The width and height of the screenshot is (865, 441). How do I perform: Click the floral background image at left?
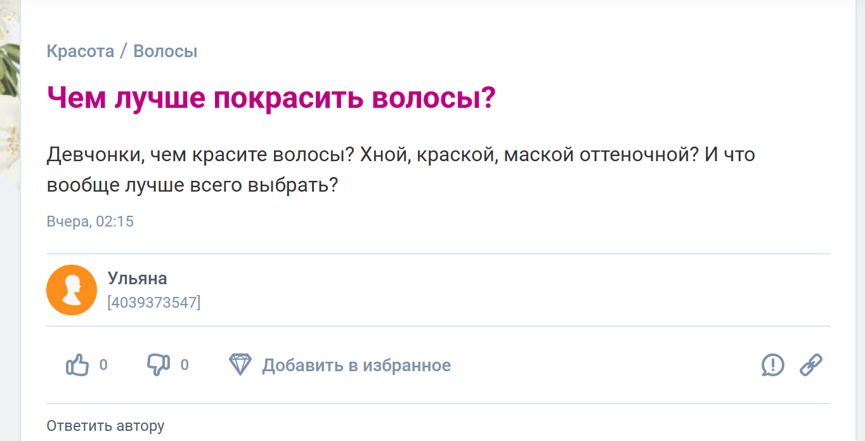click(x=10, y=95)
